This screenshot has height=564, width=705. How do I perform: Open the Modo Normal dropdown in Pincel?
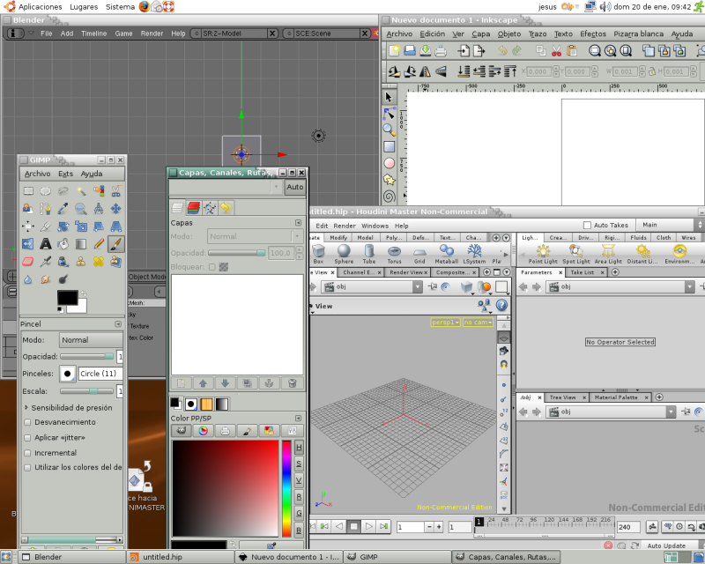tap(91, 340)
